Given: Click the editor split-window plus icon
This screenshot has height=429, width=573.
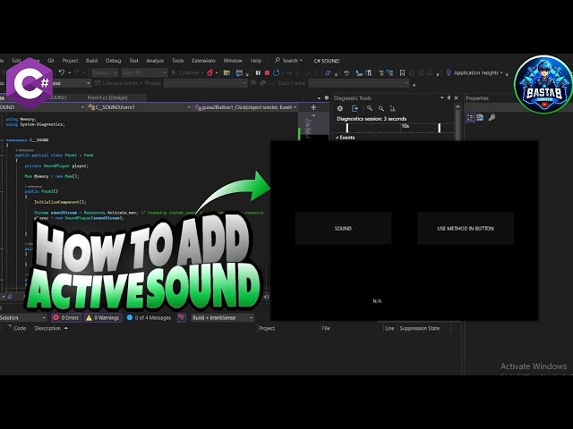Looking at the screenshot, I should [313, 107].
